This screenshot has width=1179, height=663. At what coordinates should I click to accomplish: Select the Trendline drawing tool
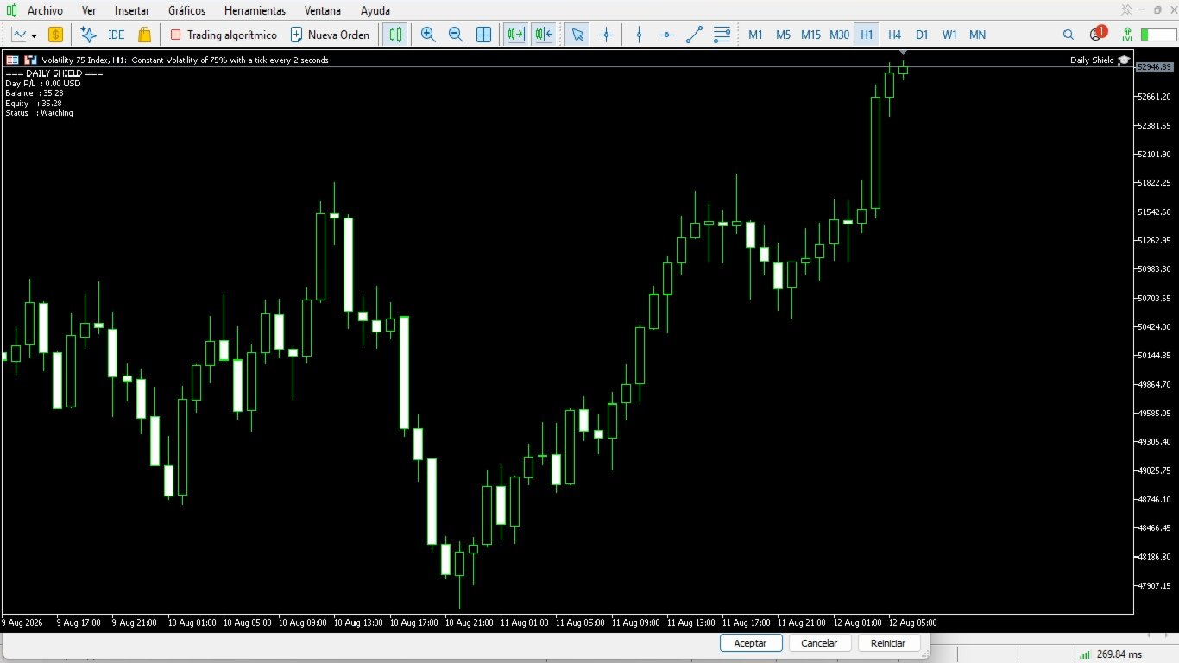[x=694, y=35]
